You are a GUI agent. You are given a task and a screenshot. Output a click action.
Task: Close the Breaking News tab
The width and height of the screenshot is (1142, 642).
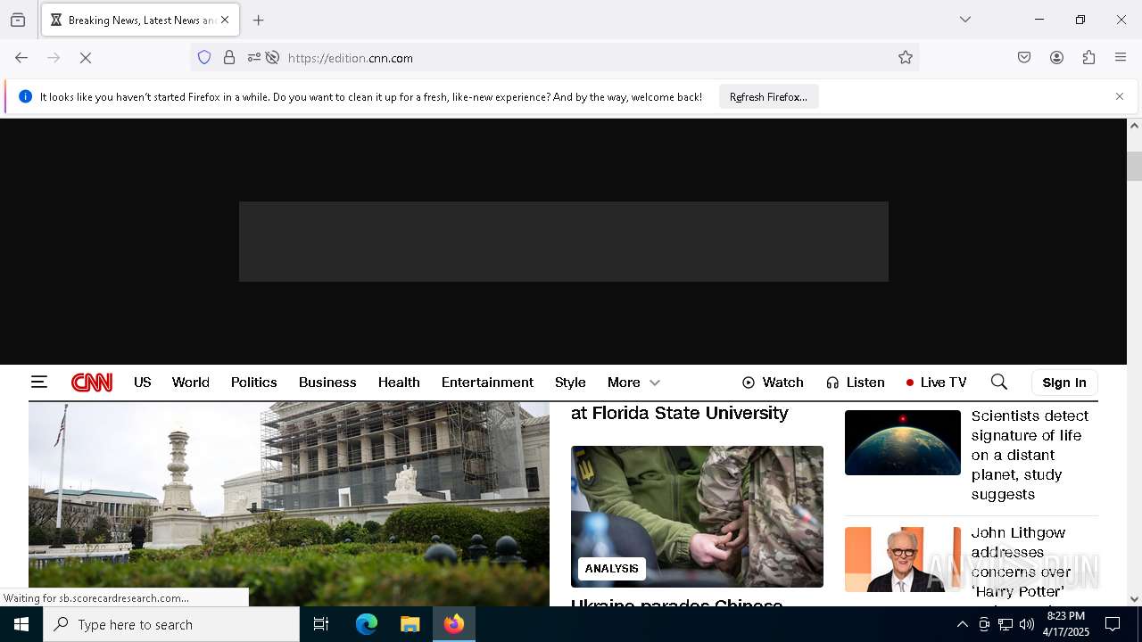[x=225, y=20]
